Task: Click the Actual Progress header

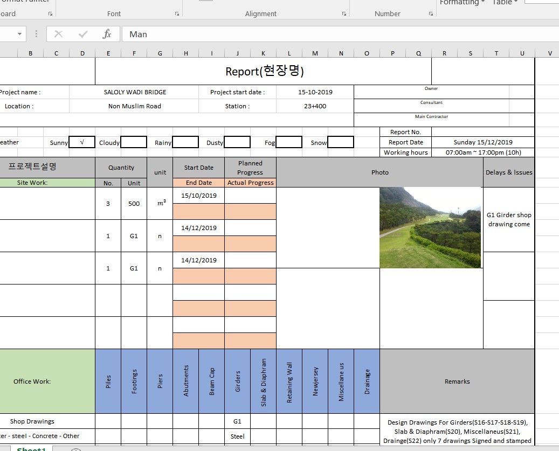Action: [x=250, y=183]
